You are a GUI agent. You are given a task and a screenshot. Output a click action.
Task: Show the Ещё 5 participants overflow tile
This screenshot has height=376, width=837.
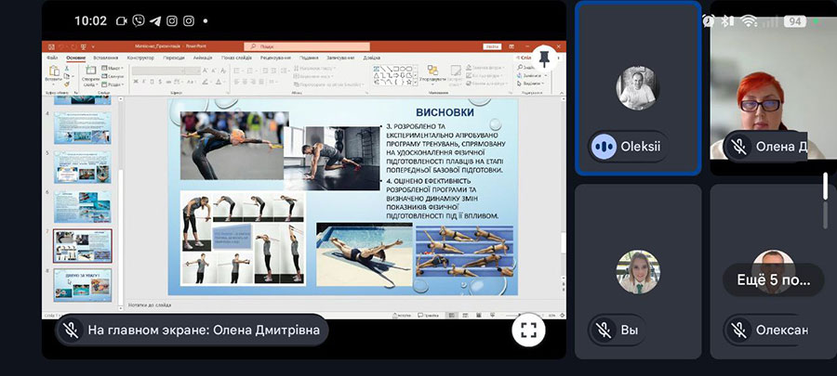click(774, 279)
